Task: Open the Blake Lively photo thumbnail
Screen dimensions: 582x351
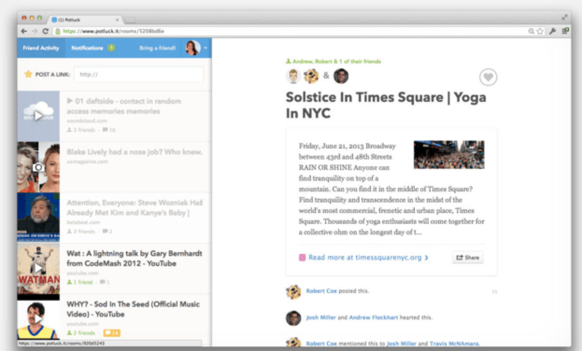Action: pos(38,167)
